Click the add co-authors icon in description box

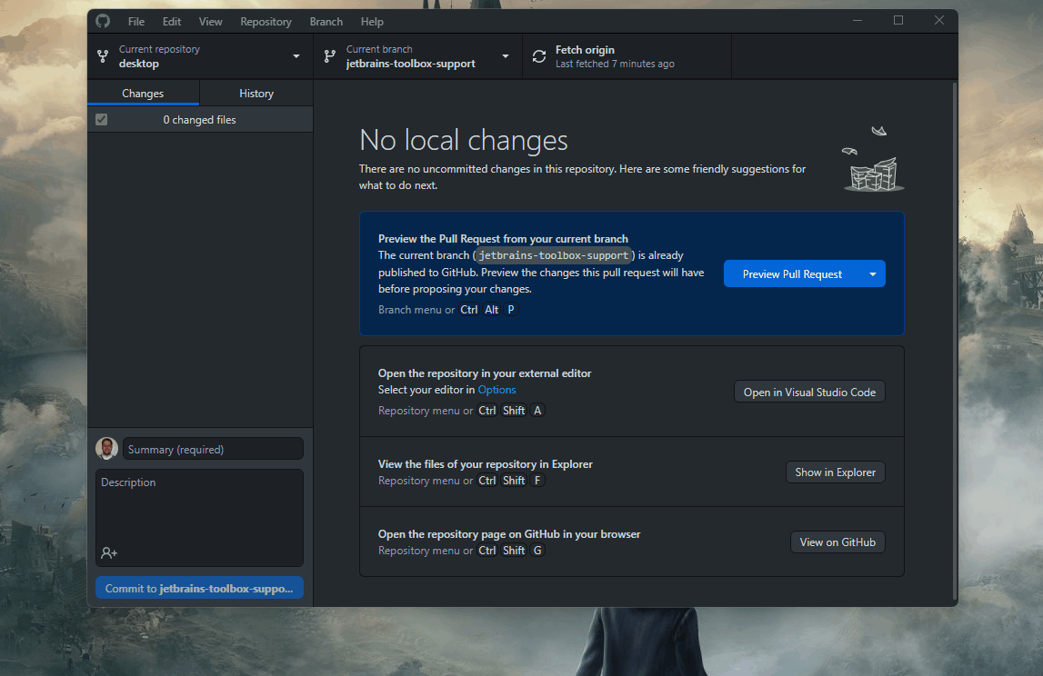coord(108,552)
